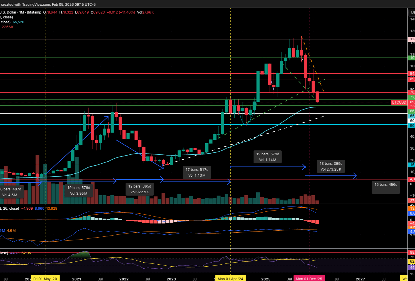Click the change value −9,012 (−11.46%)
Viewport: 415px width, 281px height.
[x=121, y=12]
